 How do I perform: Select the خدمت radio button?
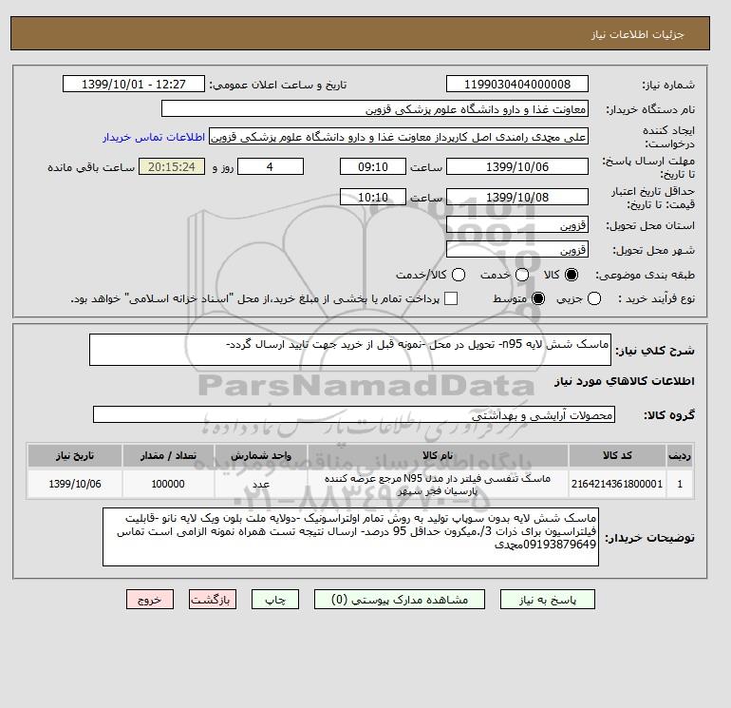pos(522,275)
